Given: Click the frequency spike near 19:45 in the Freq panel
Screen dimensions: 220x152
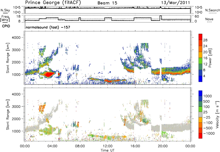Looking at the screenshot, I should click(161, 18).
